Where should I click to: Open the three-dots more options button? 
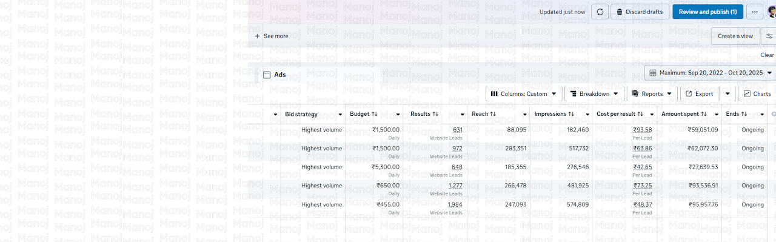[x=755, y=12]
